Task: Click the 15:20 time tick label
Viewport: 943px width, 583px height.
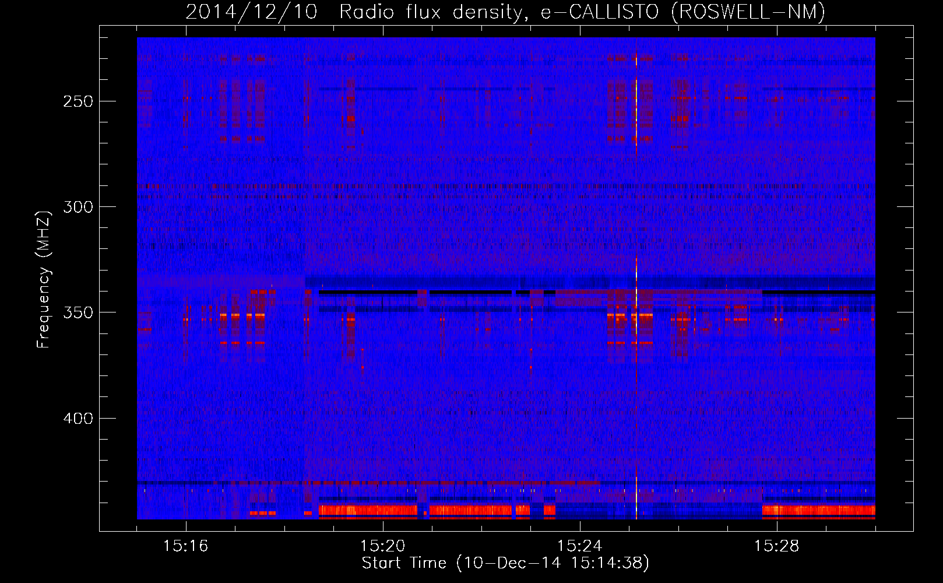Action: click(x=383, y=546)
